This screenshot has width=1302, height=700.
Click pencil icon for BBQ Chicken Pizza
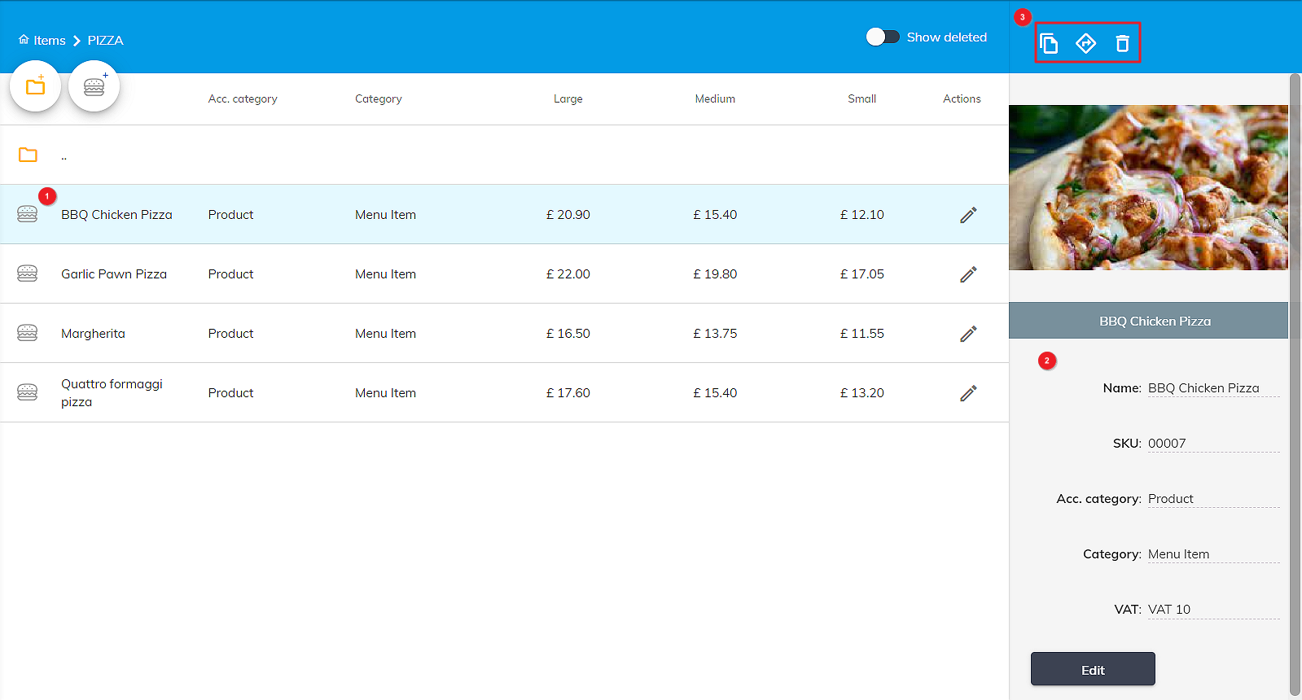[x=967, y=215]
